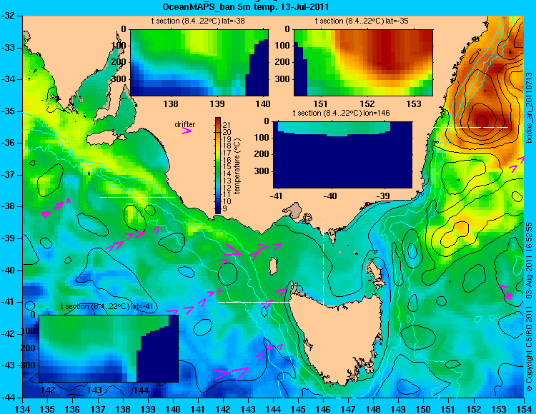Click the 'bodas_an_20110713' vertical text
The image size is (536, 414).
529,108
